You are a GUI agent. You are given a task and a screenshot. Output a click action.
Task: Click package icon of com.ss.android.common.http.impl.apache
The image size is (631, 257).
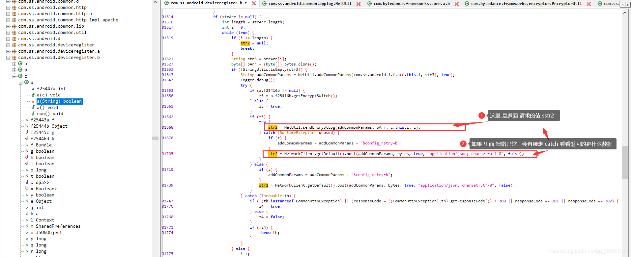[x=14, y=20]
